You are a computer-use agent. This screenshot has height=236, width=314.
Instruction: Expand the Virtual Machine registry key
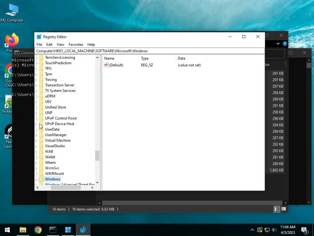[x=36, y=140]
